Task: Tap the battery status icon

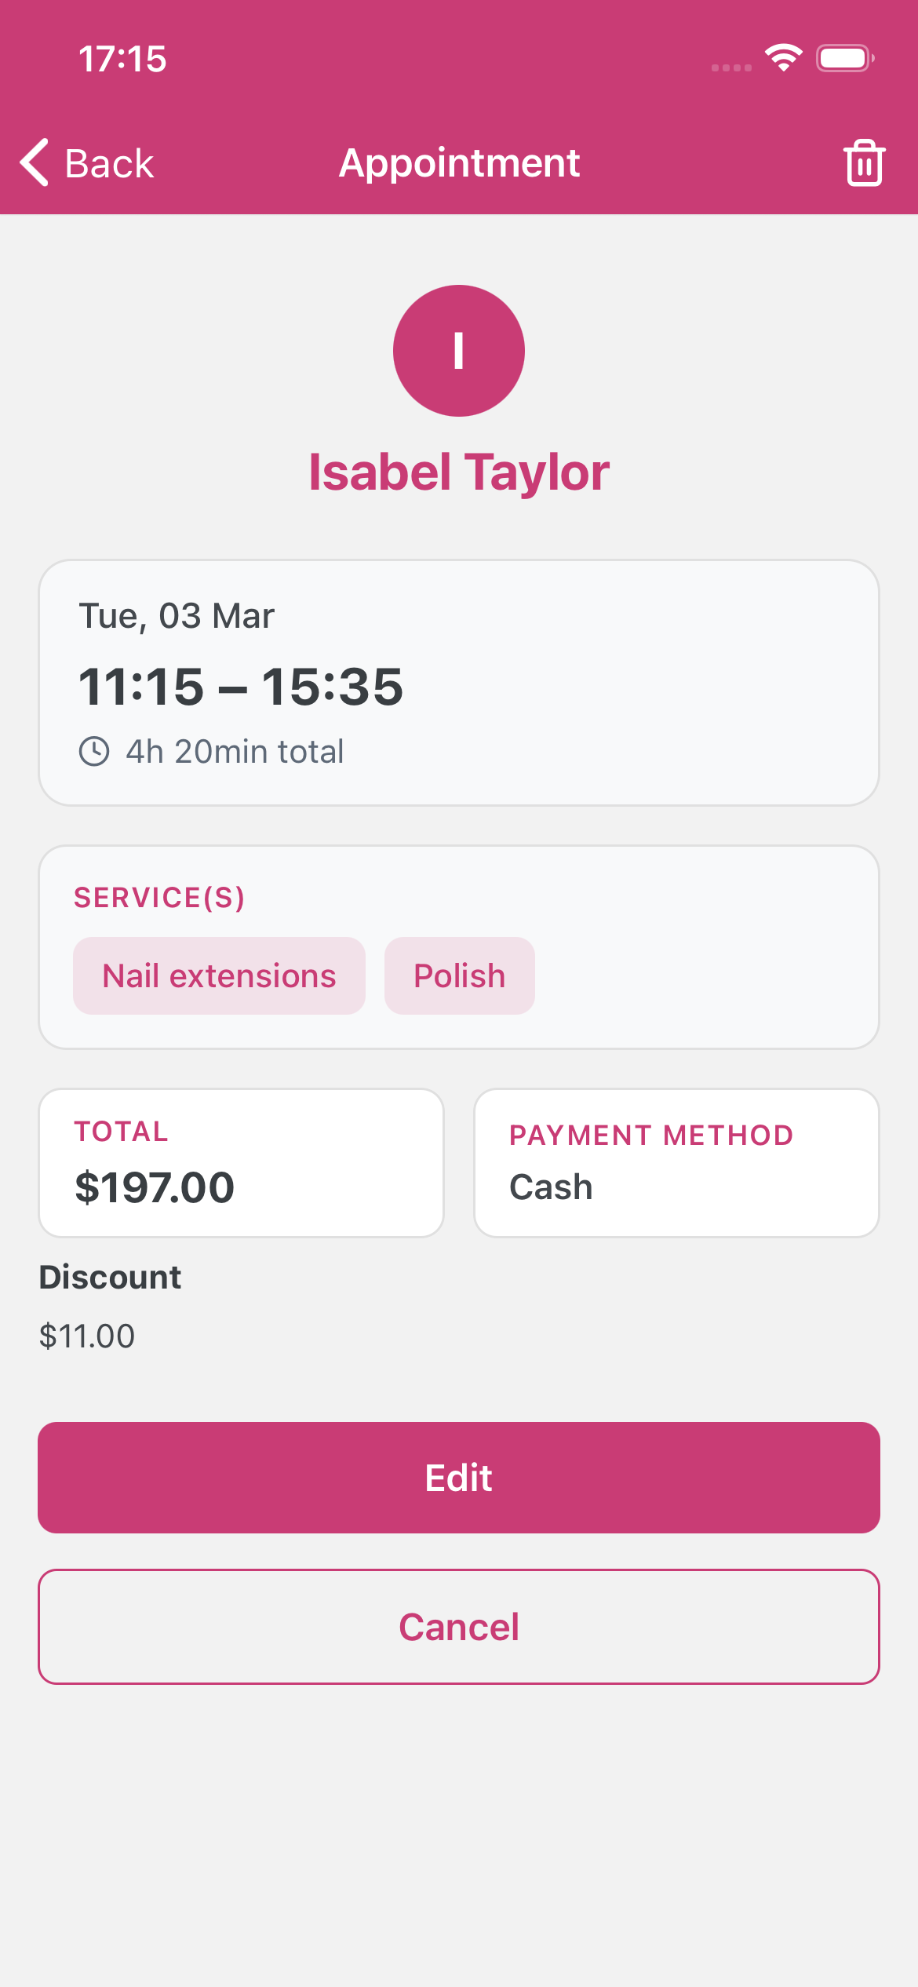Action: (844, 58)
